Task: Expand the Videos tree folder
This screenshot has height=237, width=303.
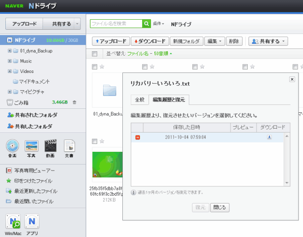Action: point(9,71)
